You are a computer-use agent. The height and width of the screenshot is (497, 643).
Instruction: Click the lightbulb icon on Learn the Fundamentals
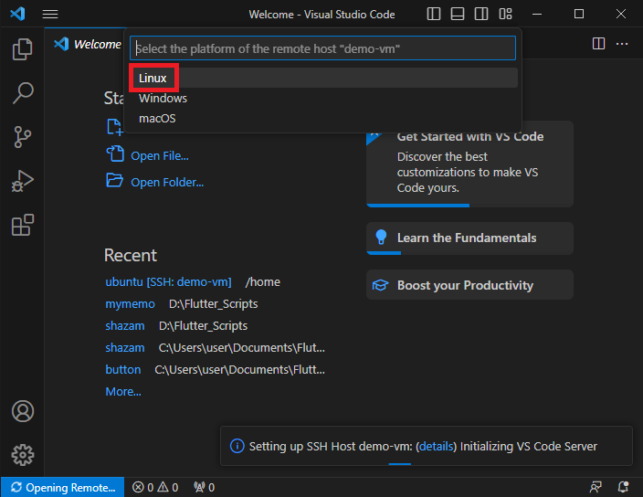[381, 237]
